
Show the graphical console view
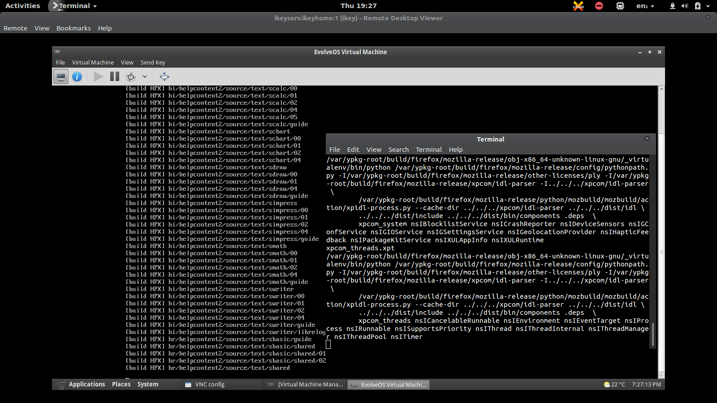61,77
